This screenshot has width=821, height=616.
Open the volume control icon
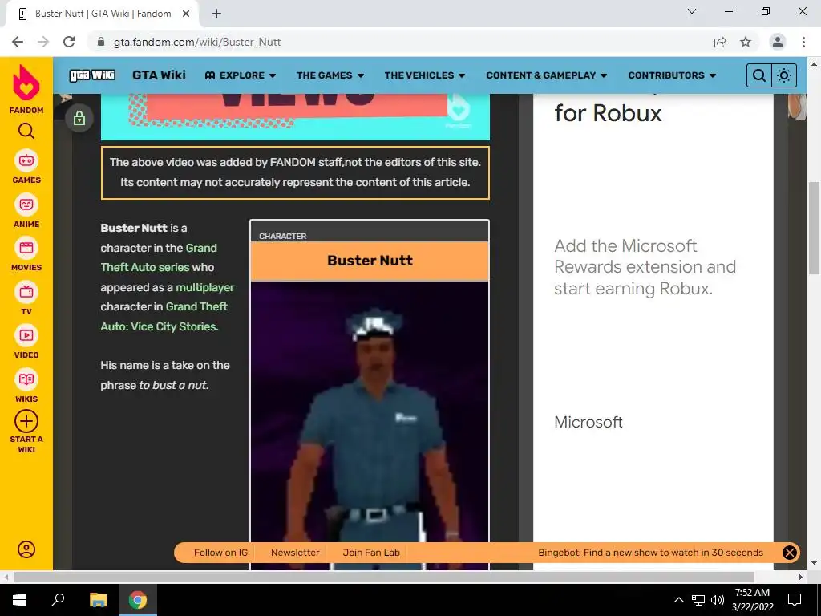pos(718,600)
